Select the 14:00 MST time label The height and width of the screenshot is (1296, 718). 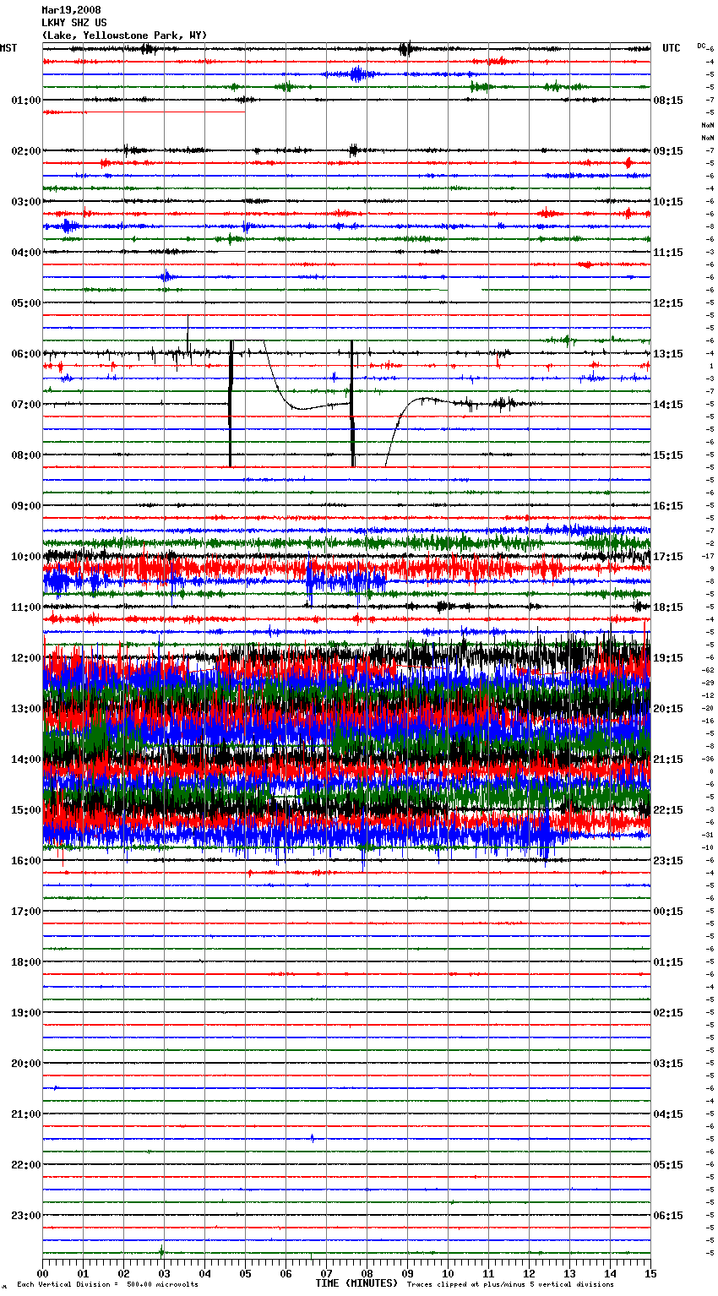pos(25,760)
